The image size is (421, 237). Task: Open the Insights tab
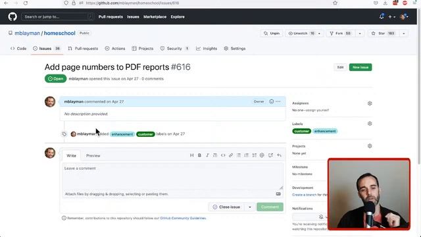coord(207,49)
